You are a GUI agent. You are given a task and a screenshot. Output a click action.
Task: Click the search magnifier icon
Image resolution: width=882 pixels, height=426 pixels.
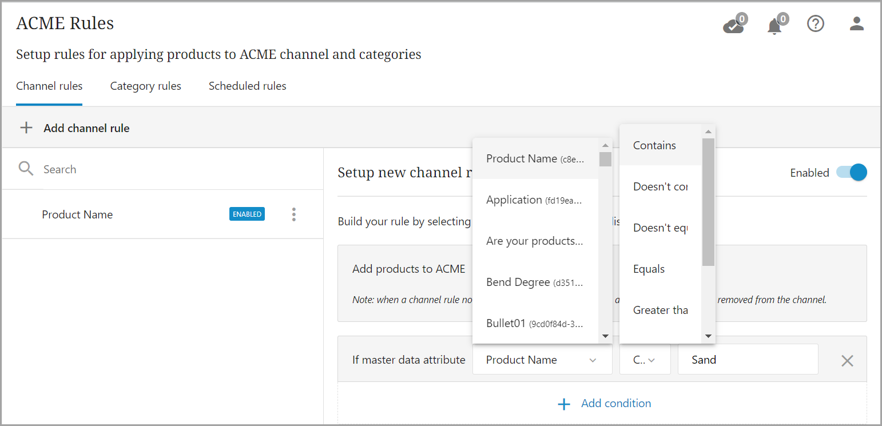[x=26, y=169]
